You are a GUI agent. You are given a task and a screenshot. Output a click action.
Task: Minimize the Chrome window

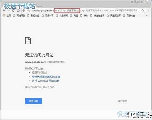(x=137, y=2)
